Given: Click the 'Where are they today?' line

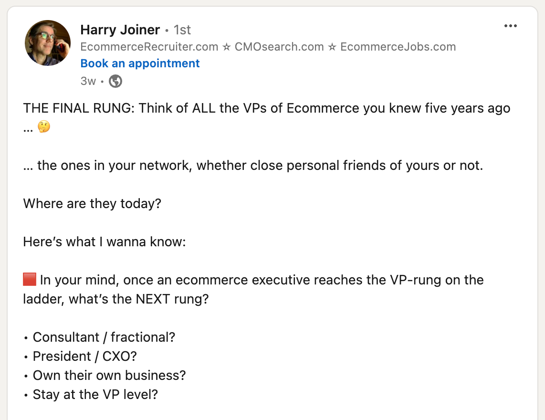Looking at the screenshot, I should 92,203.
